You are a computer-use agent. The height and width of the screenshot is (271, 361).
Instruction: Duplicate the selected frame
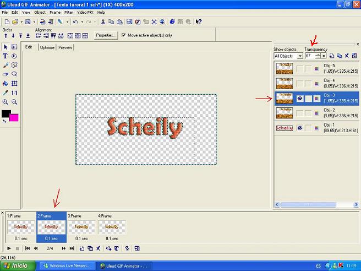(90, 248)
